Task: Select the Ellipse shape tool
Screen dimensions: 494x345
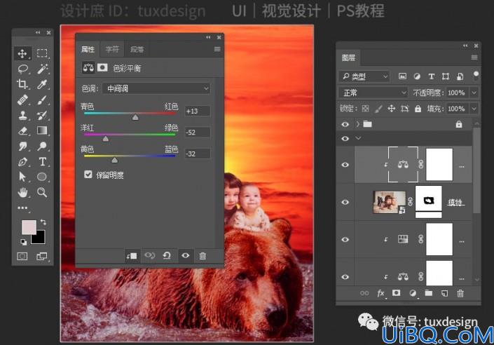Action: coord(42,177)
